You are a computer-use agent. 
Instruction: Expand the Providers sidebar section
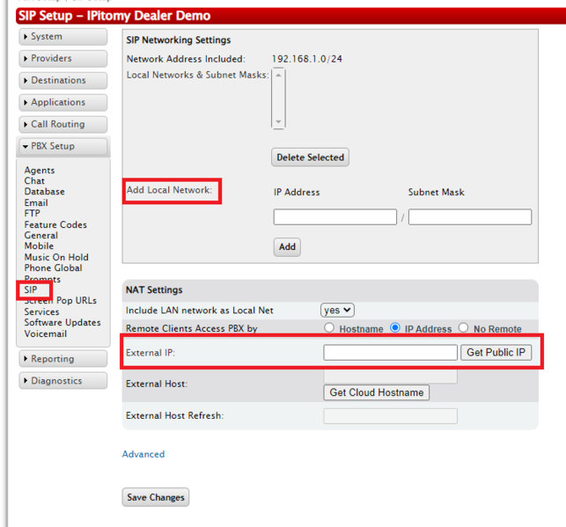62,59
